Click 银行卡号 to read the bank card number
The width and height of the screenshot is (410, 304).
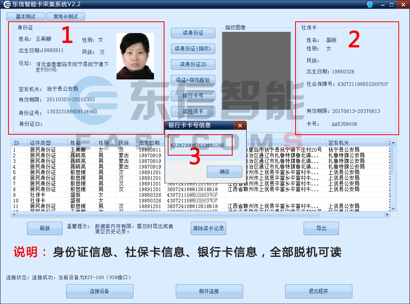point(193,96)
